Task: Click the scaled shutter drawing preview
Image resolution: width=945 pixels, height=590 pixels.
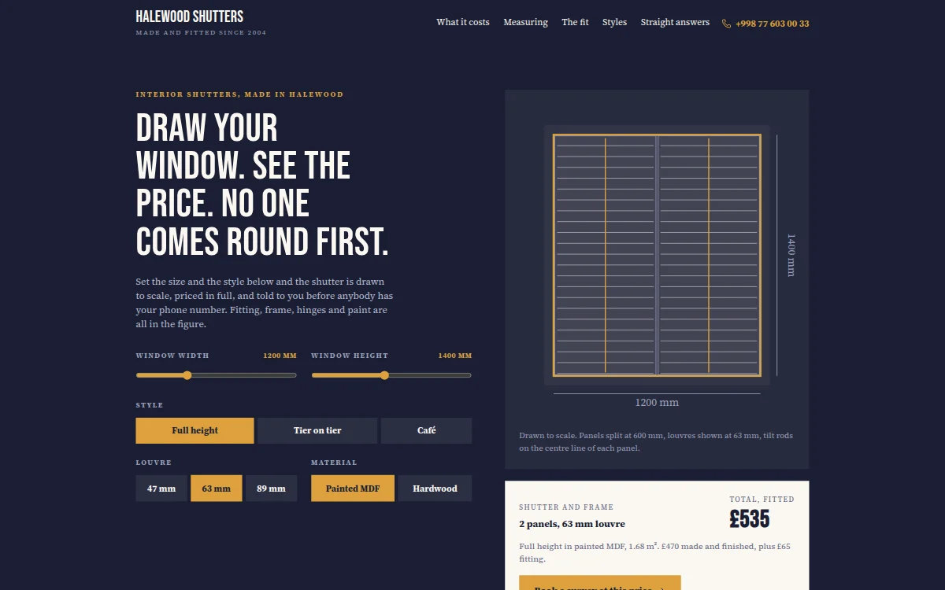Action: (x=657, y=255)
